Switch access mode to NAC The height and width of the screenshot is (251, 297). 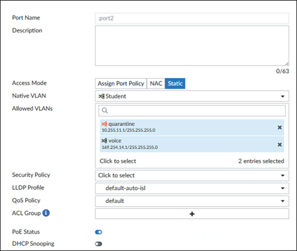click(156, 83)
